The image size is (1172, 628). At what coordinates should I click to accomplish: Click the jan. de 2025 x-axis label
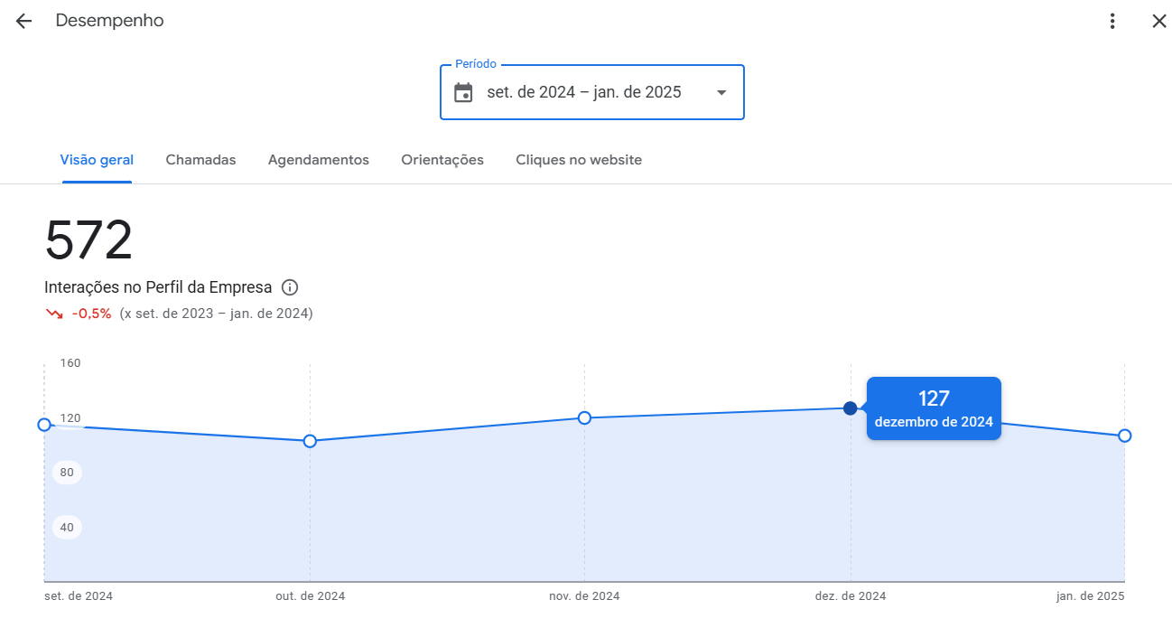[x=1091, y=596]
